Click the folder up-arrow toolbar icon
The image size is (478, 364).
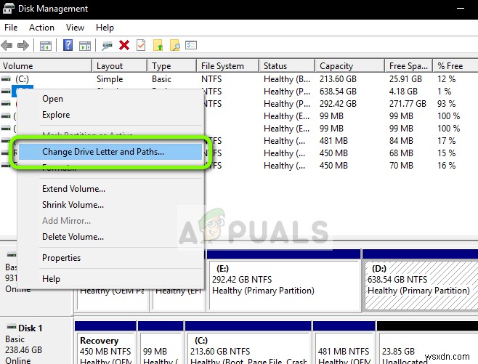158,46
